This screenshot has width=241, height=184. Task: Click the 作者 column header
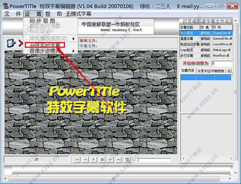tap(206, 27)
